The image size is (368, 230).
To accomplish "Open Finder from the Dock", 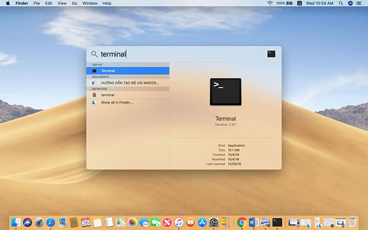I will click(16, 222).
